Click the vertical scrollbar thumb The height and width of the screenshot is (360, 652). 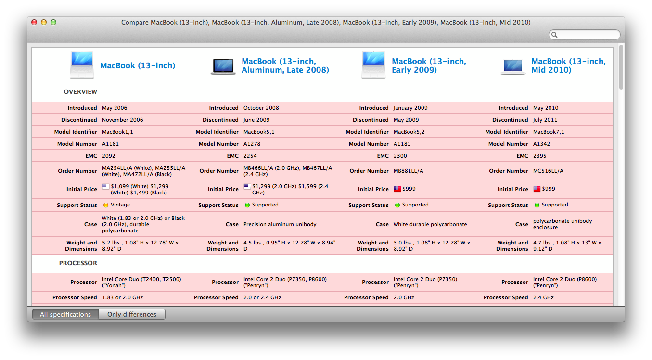[x=621, y=67]
